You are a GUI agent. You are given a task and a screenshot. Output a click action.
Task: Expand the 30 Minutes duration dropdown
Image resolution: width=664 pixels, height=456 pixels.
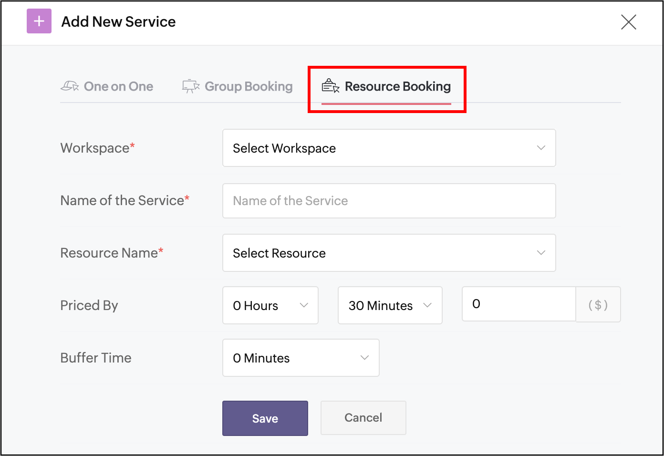coord(390,305)
